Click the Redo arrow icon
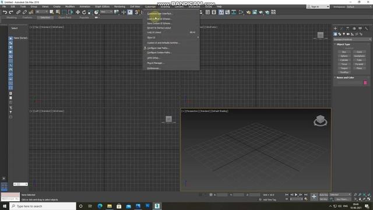 point(10,12)
